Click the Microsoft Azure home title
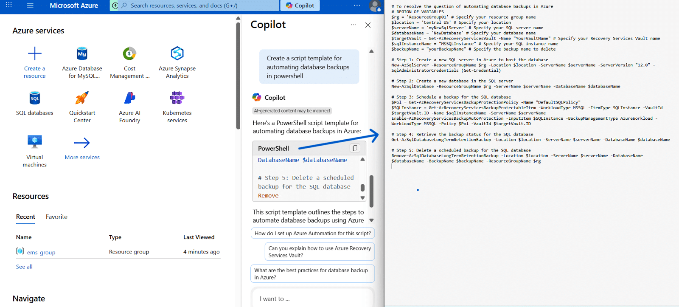This screenshot has width=679, height=307. 74,6
